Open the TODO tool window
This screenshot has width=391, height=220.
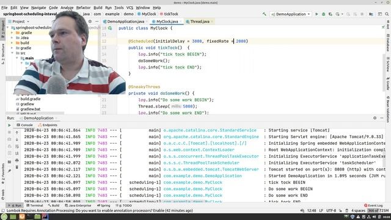[x=123, y=205]
